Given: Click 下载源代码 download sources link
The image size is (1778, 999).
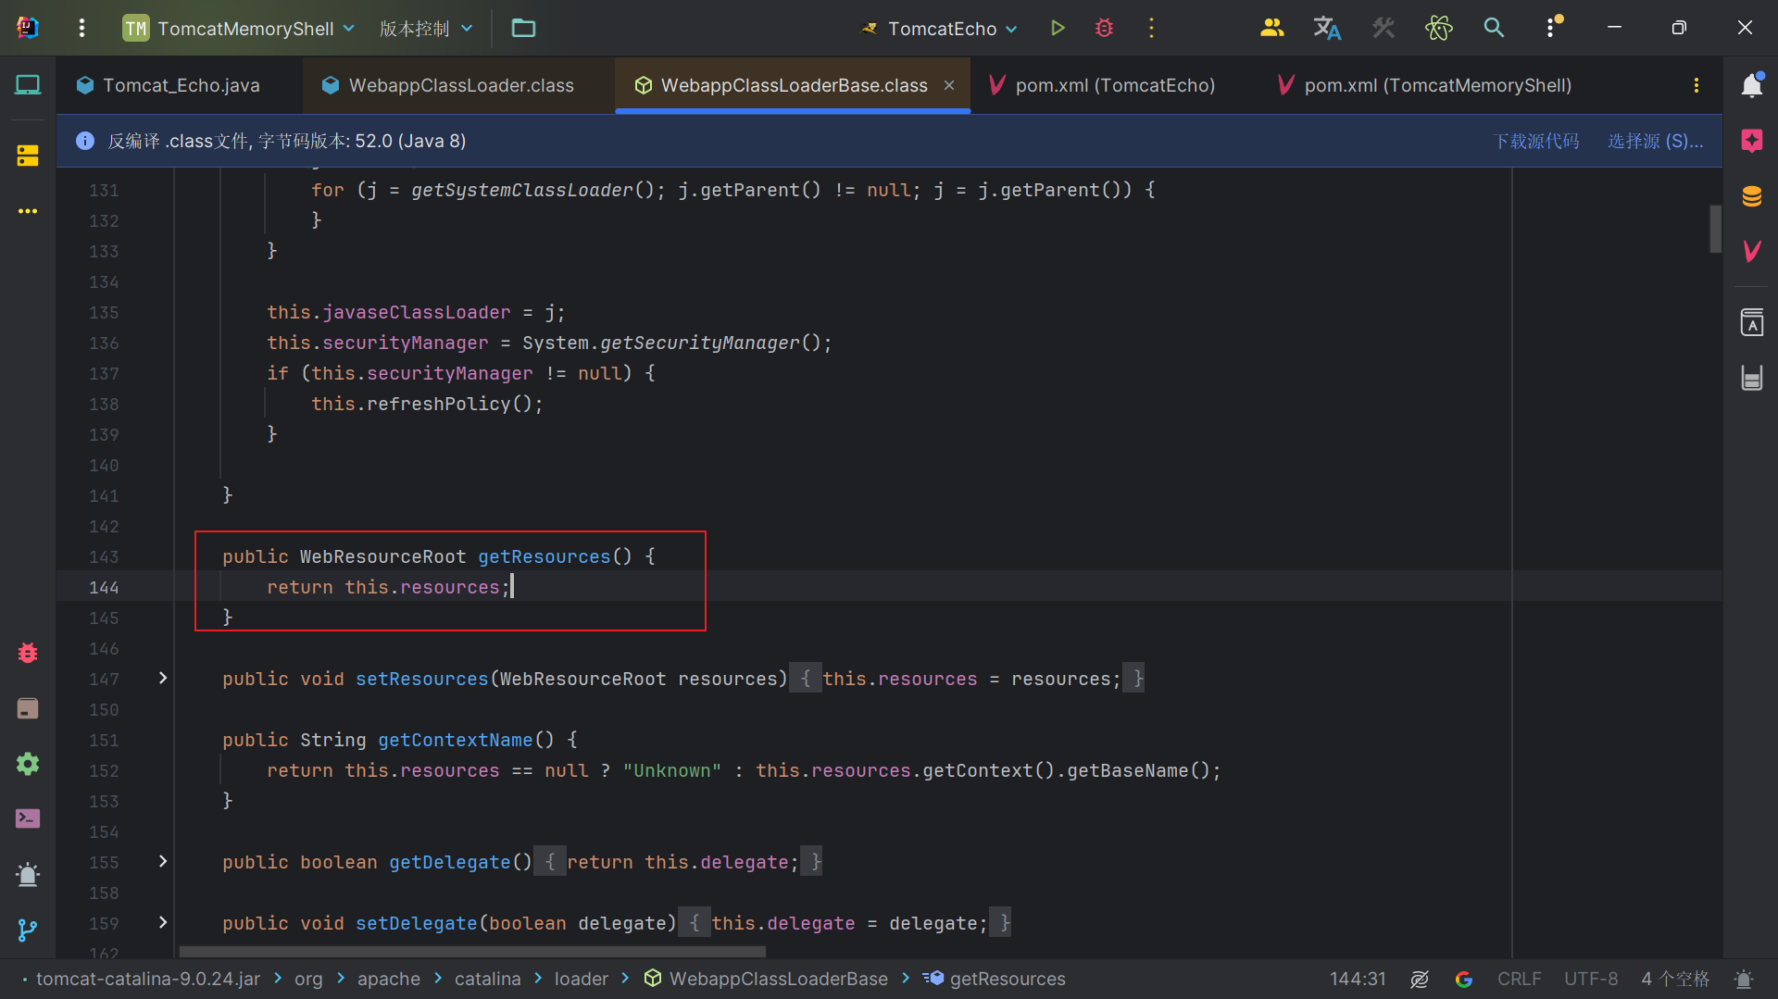Looking at the screenshot, I should tap(1536, 141).
